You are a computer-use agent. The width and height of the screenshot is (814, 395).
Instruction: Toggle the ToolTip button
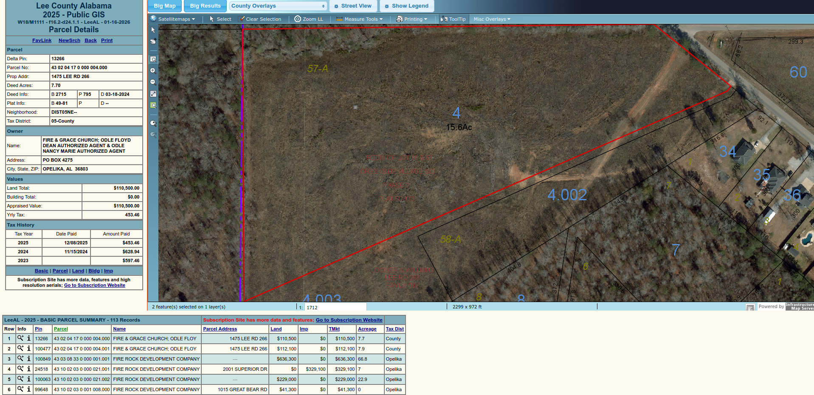(x=453, y=19)
